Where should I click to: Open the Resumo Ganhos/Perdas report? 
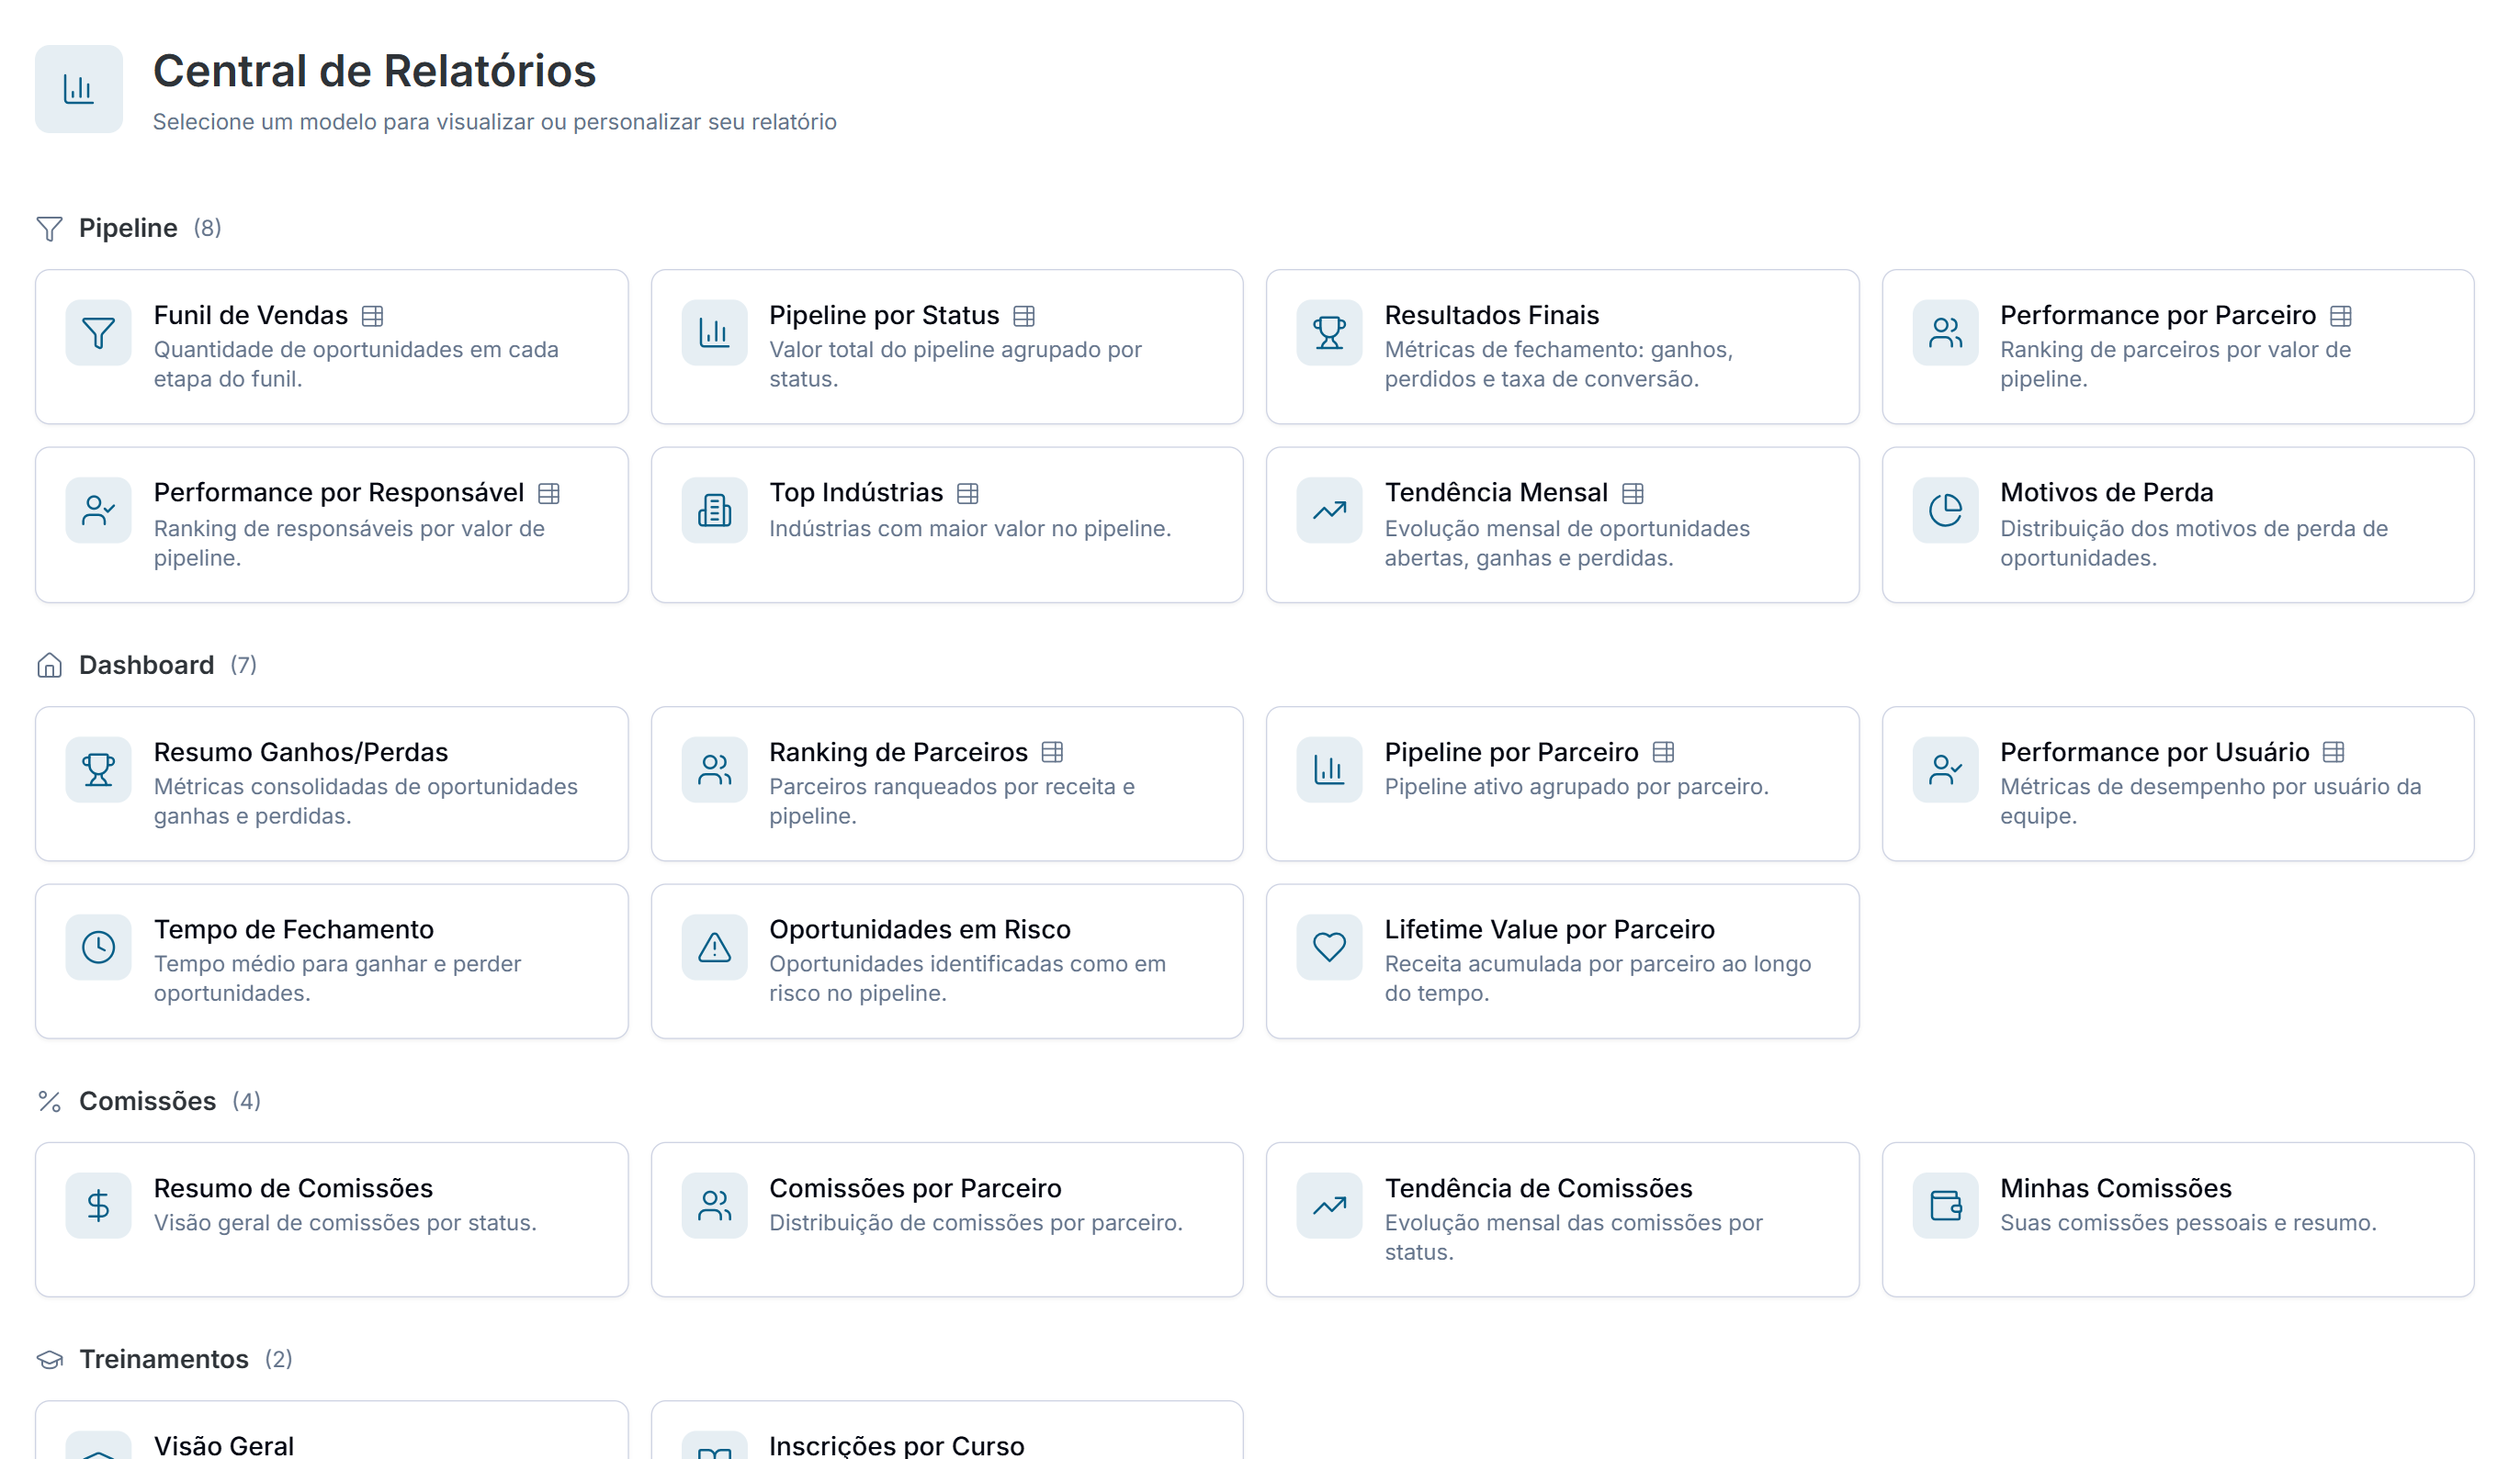pyautogui.click(x=332, y=784)
